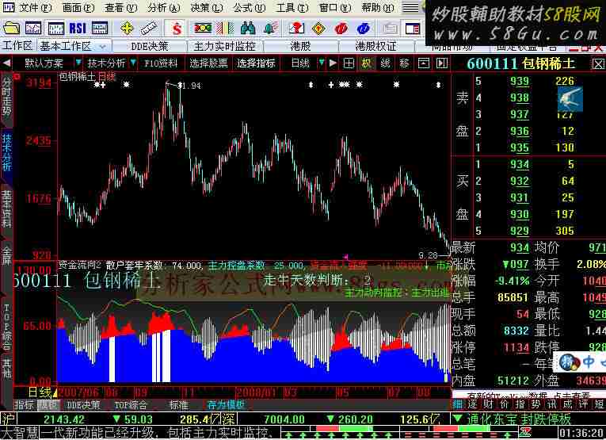Click the 选择股票 button

coord(208,63)
